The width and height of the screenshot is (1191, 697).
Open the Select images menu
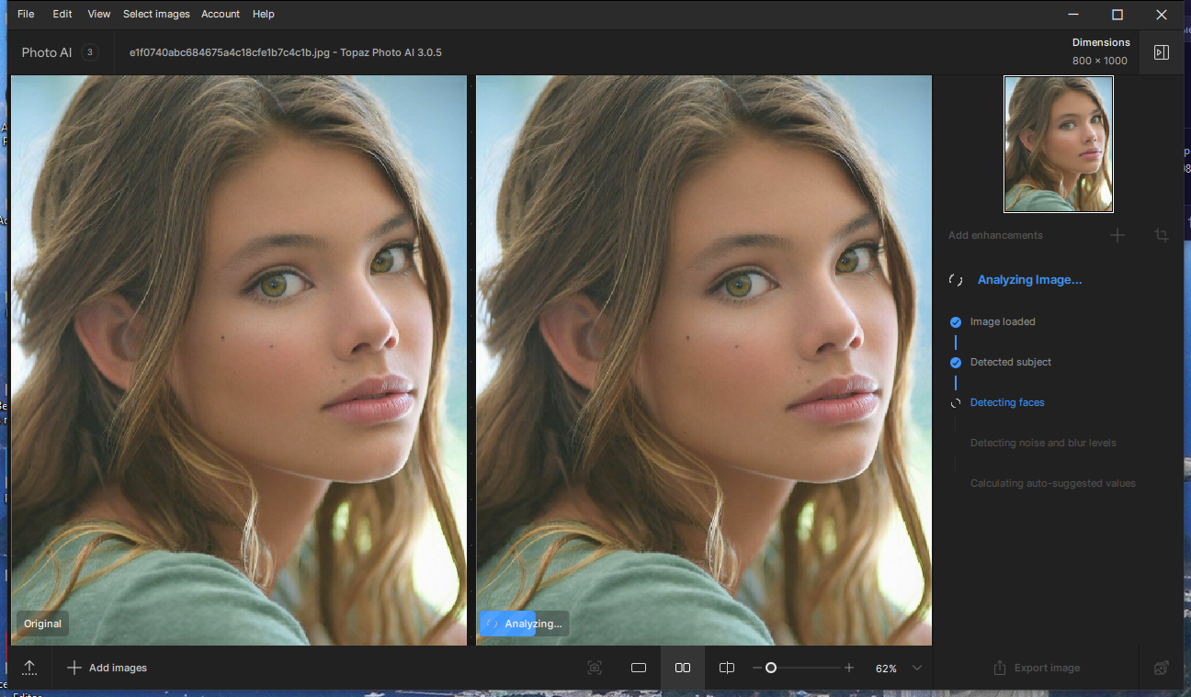pos(156,14)
